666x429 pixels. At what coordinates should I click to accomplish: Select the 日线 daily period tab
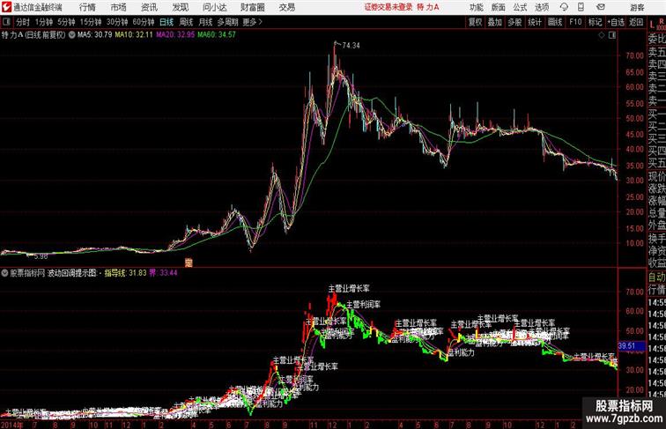point(166,22)
